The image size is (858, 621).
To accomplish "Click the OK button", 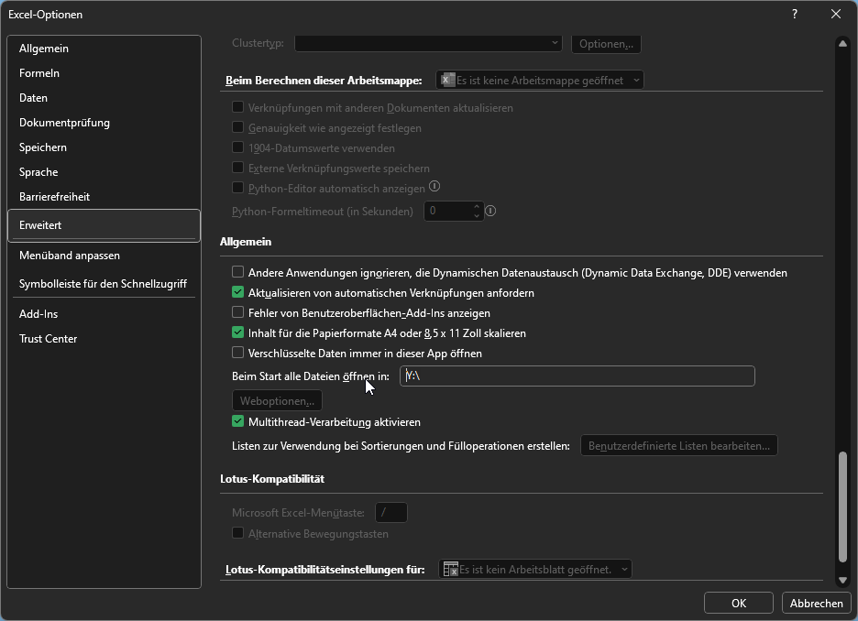I will click(x=738, y=603).
